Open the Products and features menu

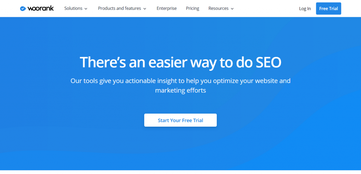coord(120,8)
